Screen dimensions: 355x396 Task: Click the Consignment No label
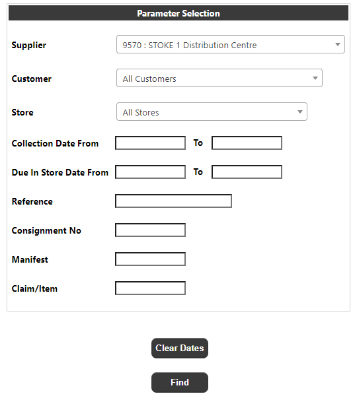[x=46, y=230]
